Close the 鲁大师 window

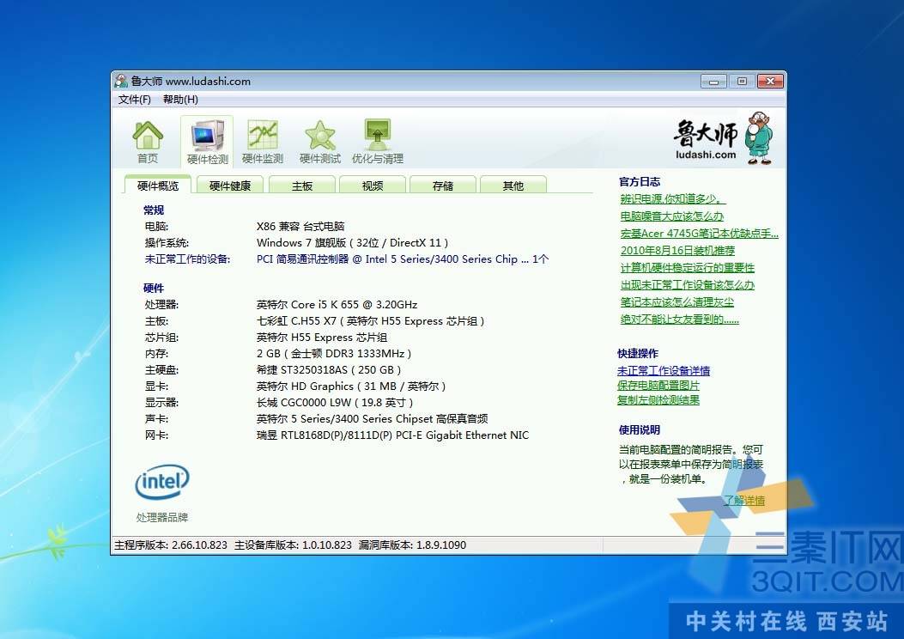click(x=770, y=82)
